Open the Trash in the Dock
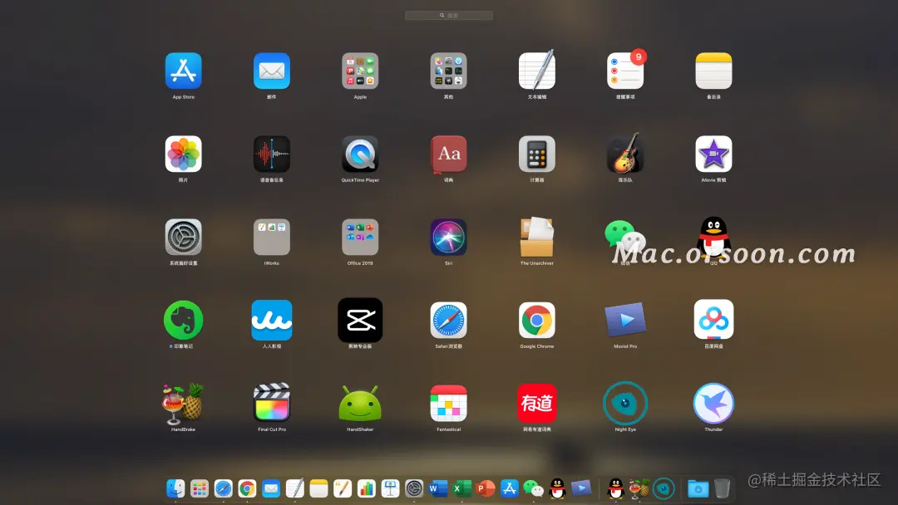This screenshot has height=505, width=898. [x=723, y=488]
